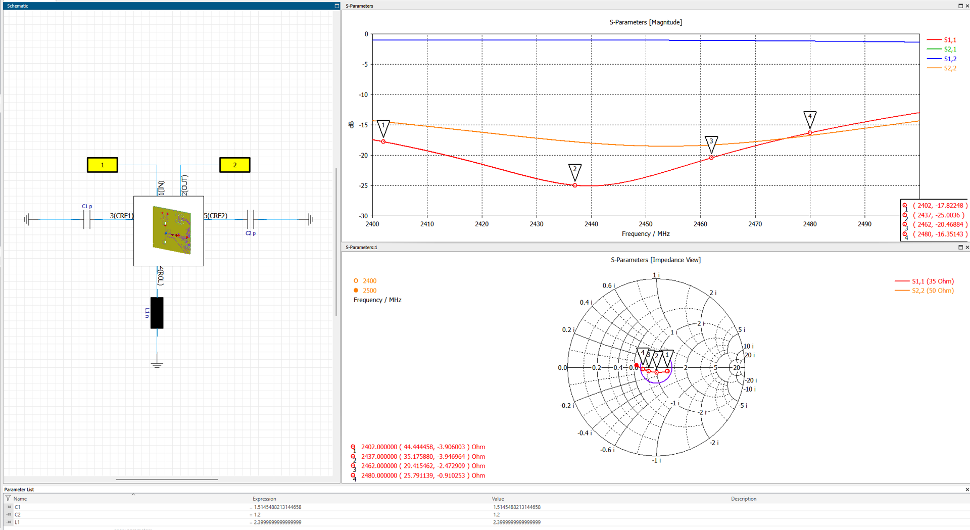970x530 pixels.
Task: Select capacitor C1 symbol in schematic
Action: 87,219
